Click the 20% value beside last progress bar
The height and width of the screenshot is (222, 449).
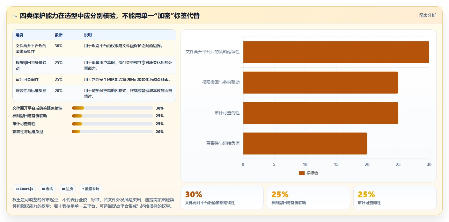160,132
